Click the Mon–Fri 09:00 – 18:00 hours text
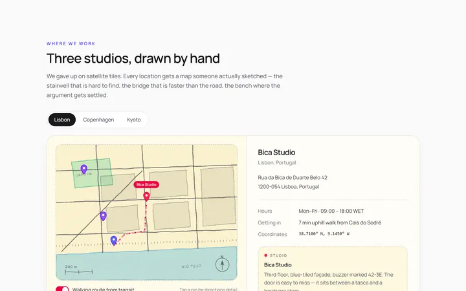The width and height of the screenshot is (466, 291). (x=331, y=211)
